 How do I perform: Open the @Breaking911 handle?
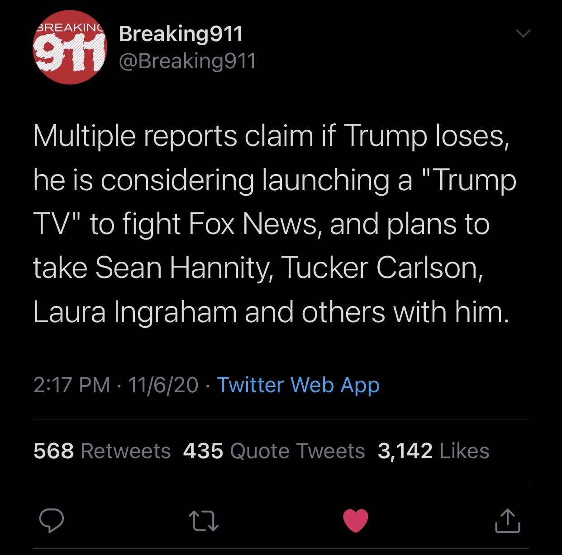click(187, 61)
